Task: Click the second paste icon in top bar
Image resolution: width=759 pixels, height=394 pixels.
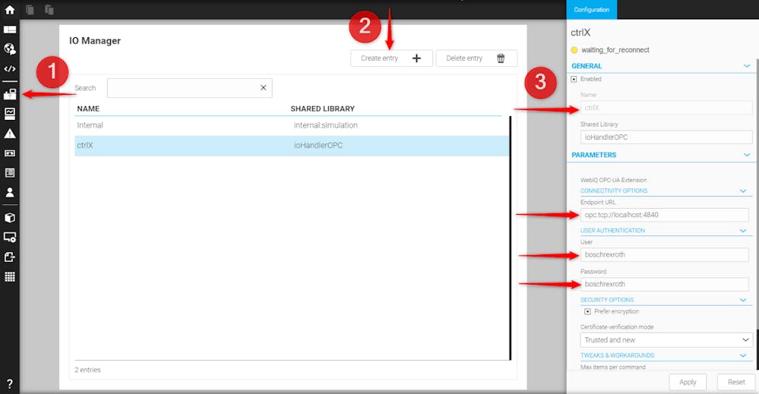Action: click(49, 10)
